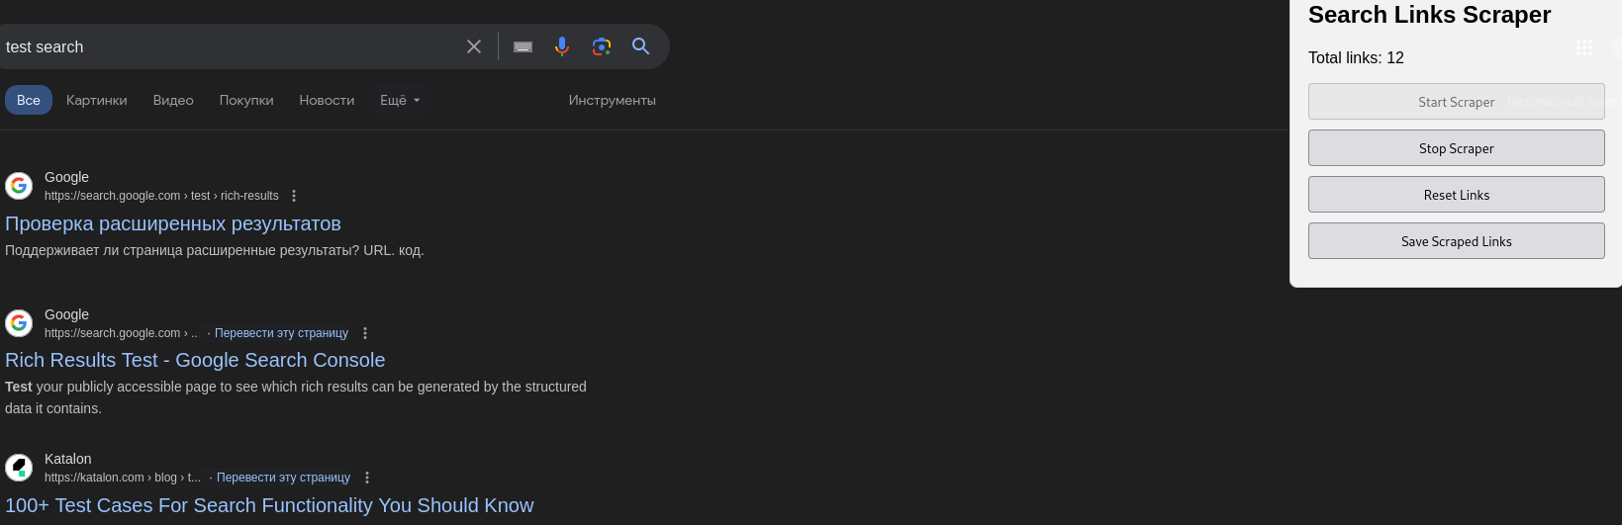This screenshot has width=1622, height=525.
Task: Open Инструменты search tools
Action: (612, 100)
